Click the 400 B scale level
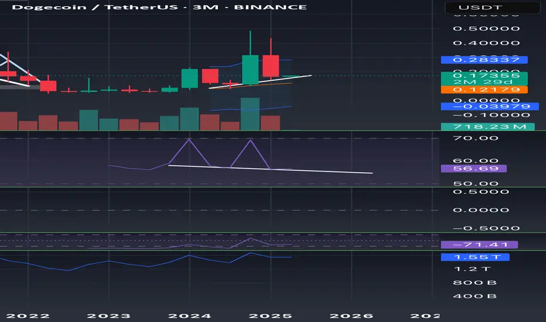This screenshot has height=322, width=546. point(475,296)
